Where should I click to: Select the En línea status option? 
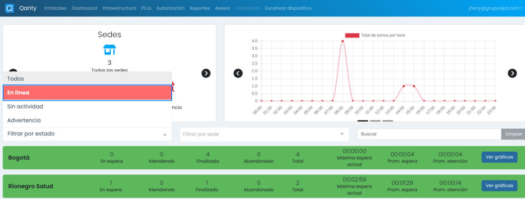click(x=87, y=93)
